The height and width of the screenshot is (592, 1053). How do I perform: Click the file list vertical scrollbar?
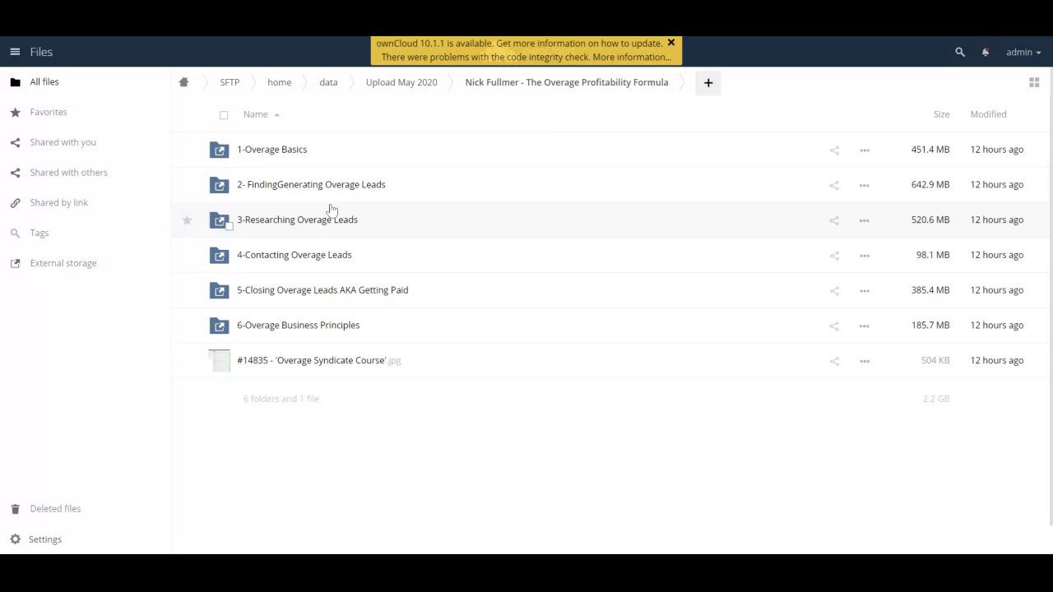[x=1051, y=296]
